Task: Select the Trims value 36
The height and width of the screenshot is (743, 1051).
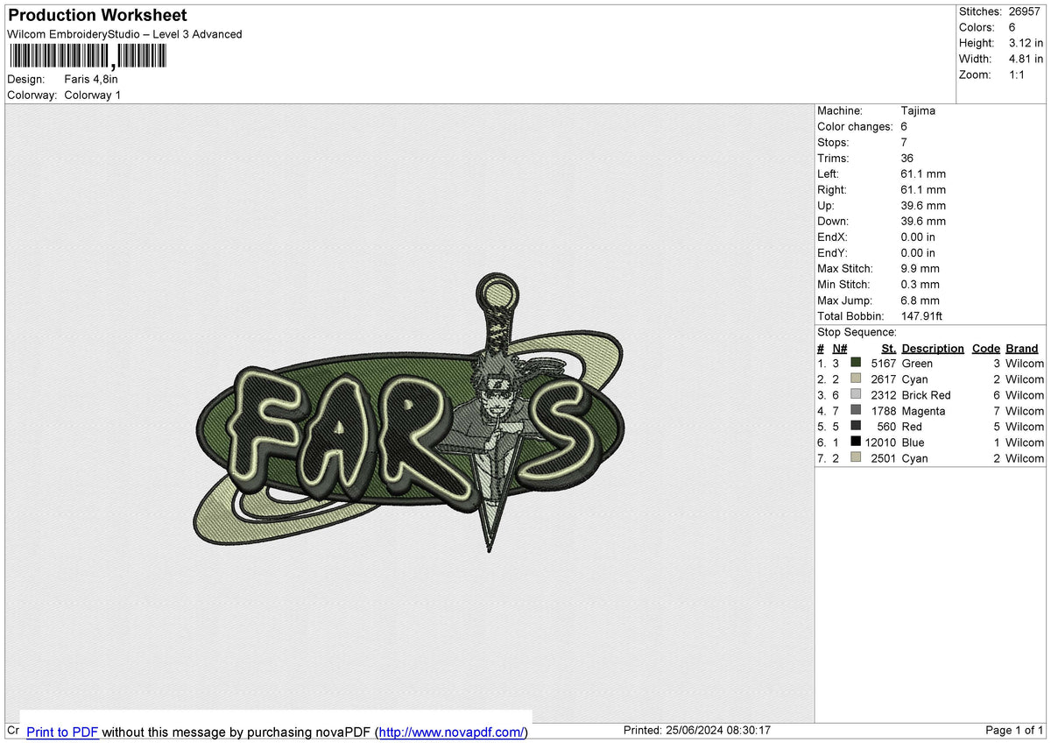Action: 907,158
